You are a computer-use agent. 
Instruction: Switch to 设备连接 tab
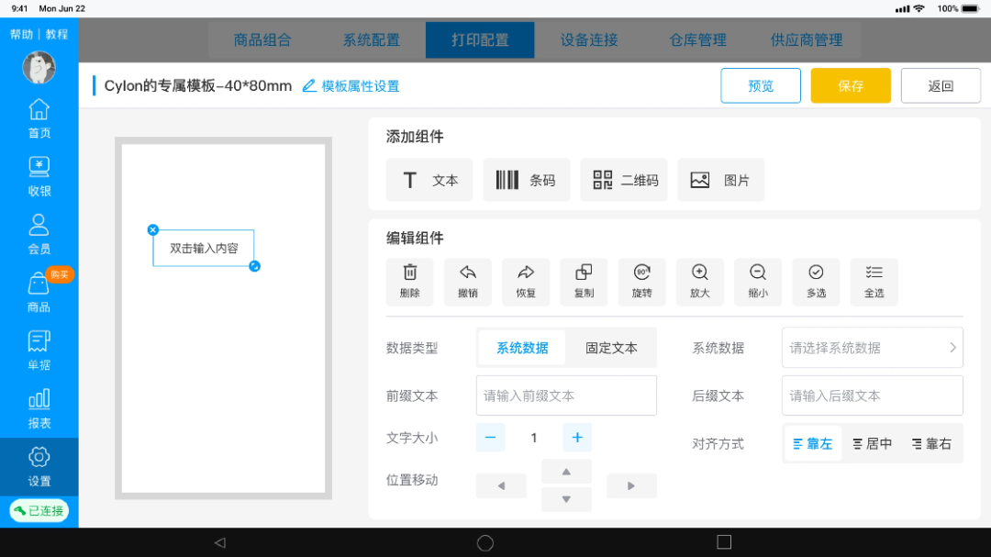(x=588, y=39)
